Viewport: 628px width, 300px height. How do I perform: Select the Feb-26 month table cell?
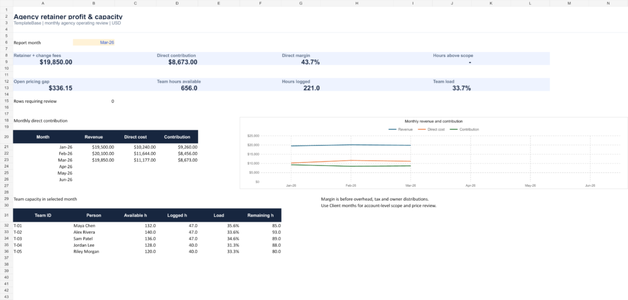point(43,153)
